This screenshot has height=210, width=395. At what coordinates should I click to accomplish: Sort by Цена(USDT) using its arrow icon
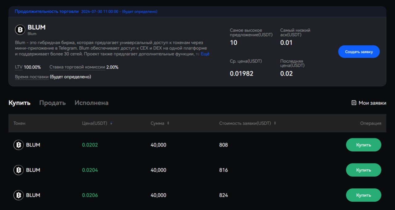click(111, 123)
